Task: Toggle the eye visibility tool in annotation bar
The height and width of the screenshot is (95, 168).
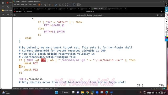Action: click(x=166, y=8)
